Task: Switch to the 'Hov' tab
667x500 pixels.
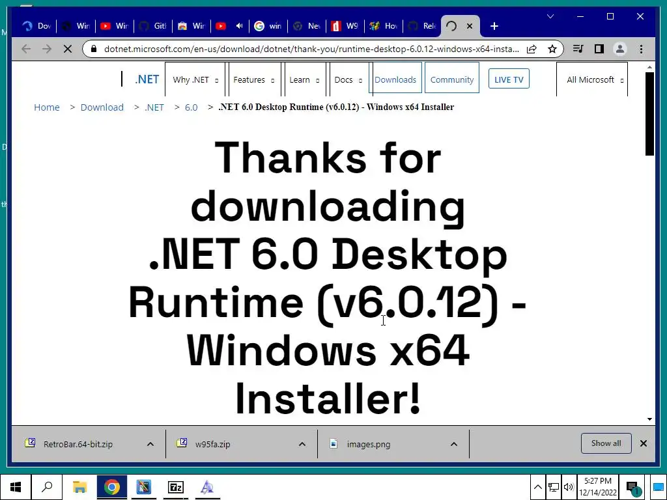Action: pyautogui.click(x=384, y=26)
